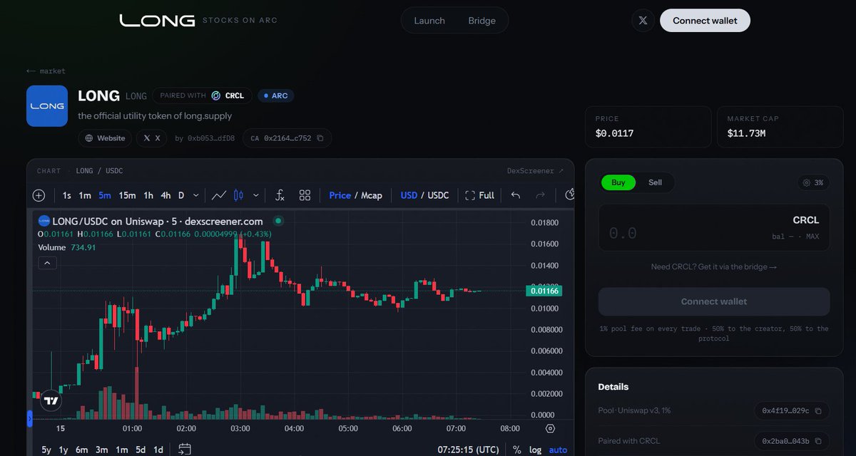Click the MAX balance button
Viewport: 856px width, 456px height.
(812, 237)
